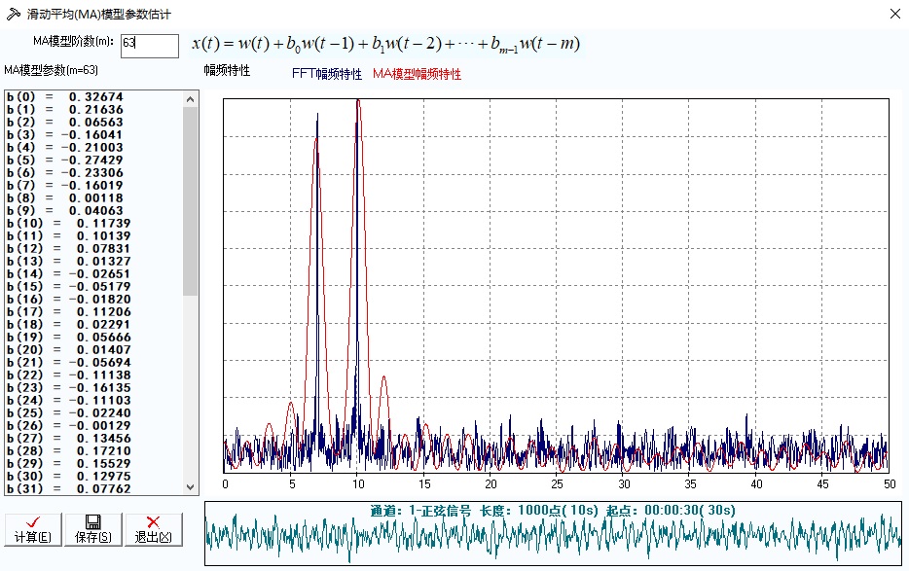
Task: Click the parameter list scrollbar thumb
Action: (190, 201)
